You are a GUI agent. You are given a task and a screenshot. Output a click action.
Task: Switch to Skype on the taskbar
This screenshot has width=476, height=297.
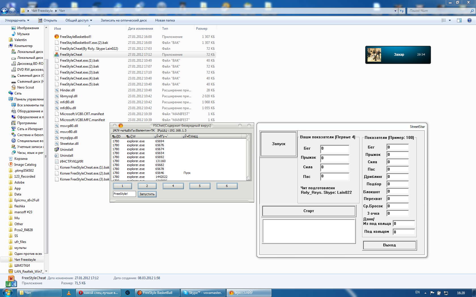pos(203,293)
